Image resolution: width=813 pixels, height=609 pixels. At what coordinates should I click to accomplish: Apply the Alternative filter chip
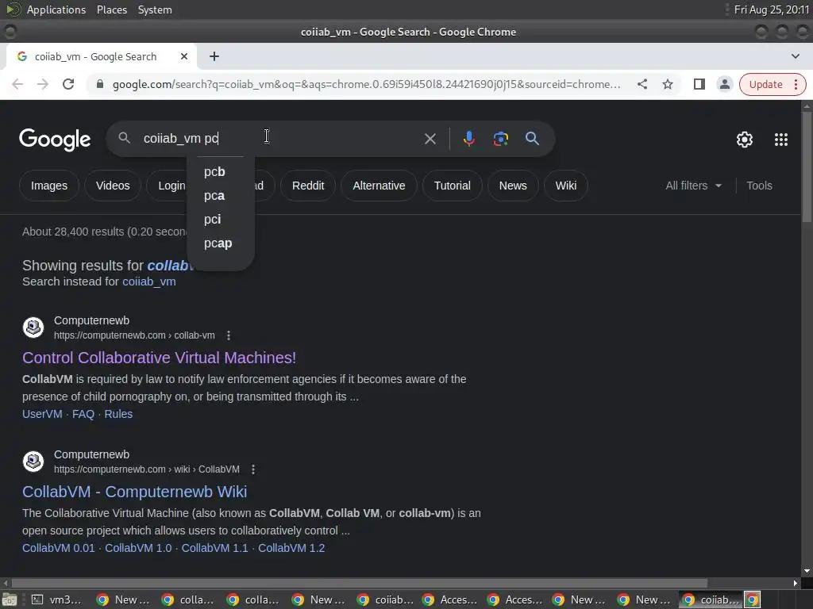click(x=379, y=186)
